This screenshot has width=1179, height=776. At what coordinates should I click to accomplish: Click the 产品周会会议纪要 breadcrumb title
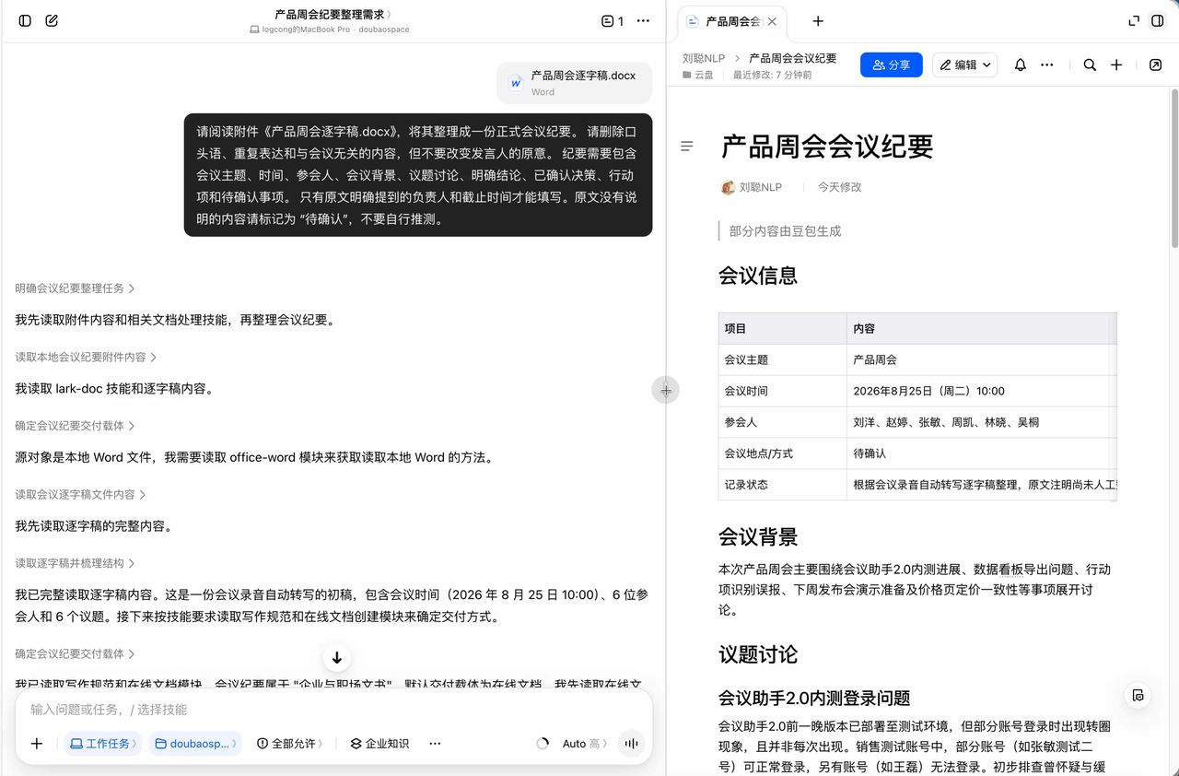[793, 58]
